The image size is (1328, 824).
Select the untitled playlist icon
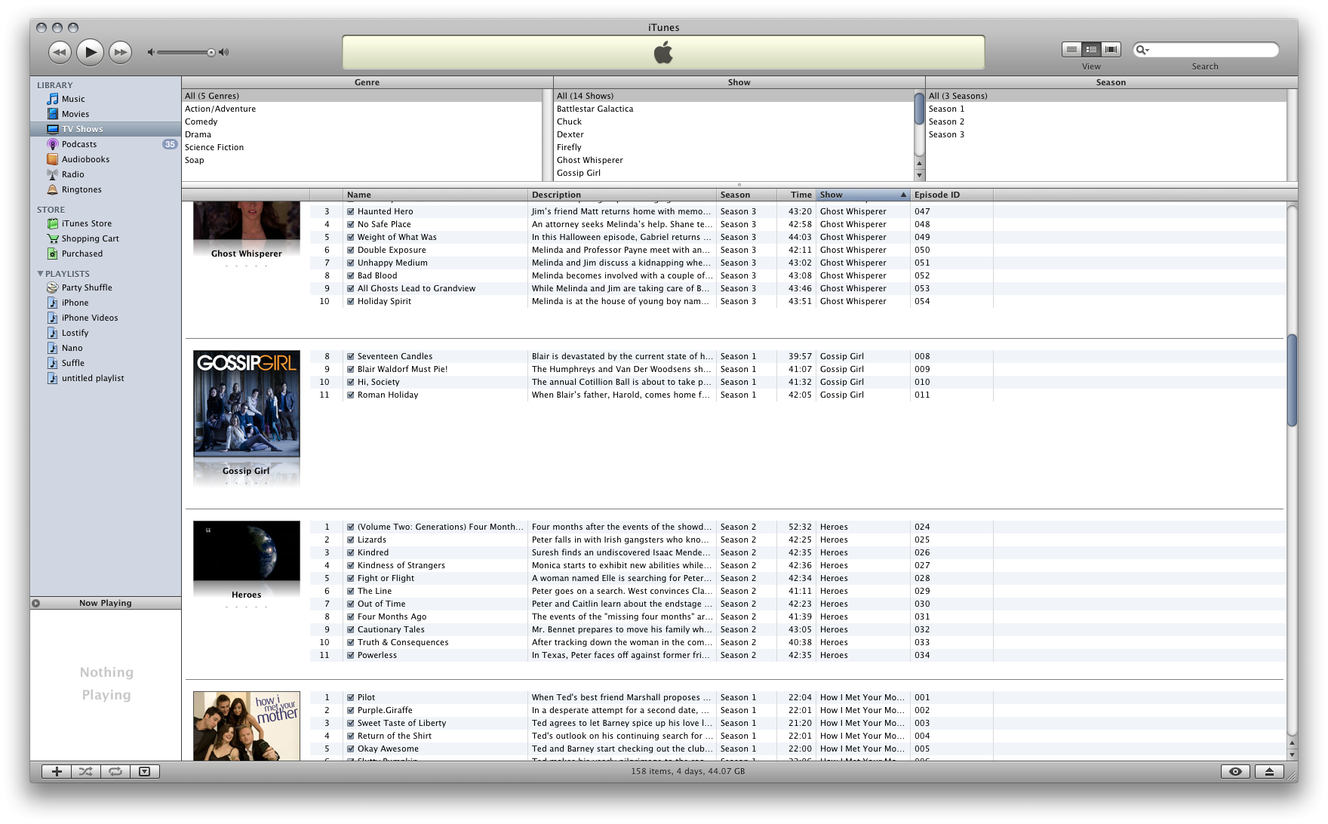click(52, 378)
